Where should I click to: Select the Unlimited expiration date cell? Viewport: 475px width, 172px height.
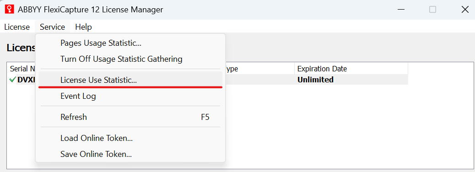point(315,80)
